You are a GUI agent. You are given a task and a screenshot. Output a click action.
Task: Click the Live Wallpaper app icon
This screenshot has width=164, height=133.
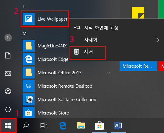click(29, 19)
